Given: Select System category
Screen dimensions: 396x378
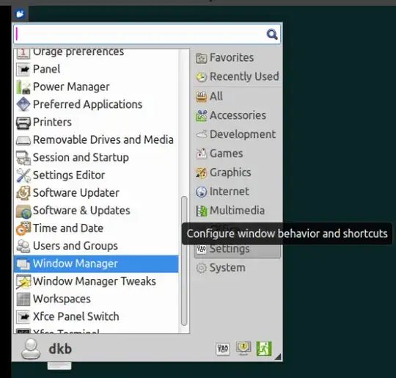Looking at the screenshot, I should pyautogui.click(x=238, y=268).
